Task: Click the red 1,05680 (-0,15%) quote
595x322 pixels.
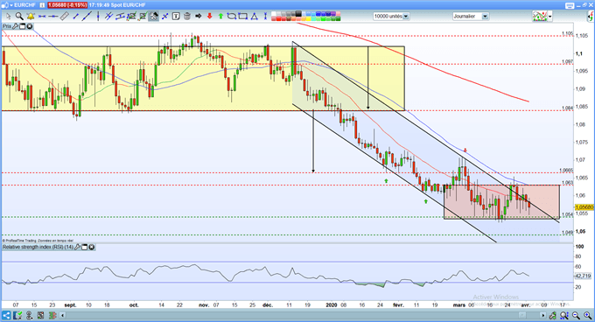Action: tap(67, 5)
